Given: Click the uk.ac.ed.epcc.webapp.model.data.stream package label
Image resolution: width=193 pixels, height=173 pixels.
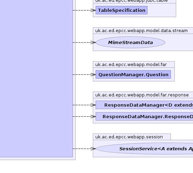Looking at the screenshot, I should pos(142,31).
